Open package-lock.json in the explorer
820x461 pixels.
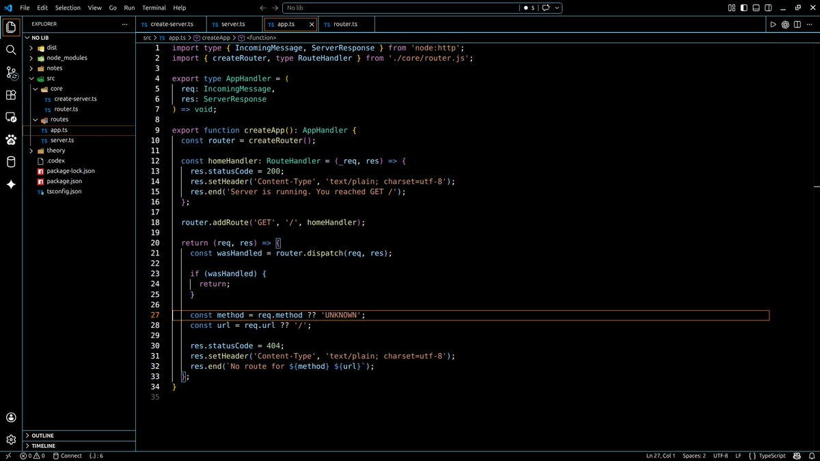click(79, 171)
